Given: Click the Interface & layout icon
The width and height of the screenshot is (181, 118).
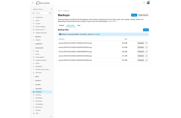Looking at the screenshot, I should coord(34,60).
